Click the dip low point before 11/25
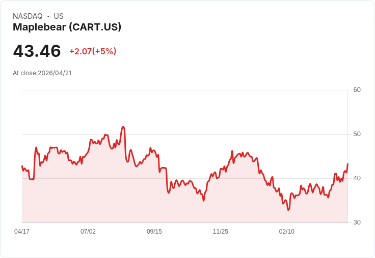 (203, 201)
